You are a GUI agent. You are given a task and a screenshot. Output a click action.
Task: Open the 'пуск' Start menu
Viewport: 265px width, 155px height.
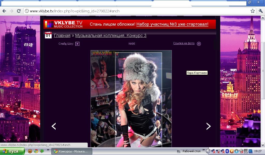point(12,151)
